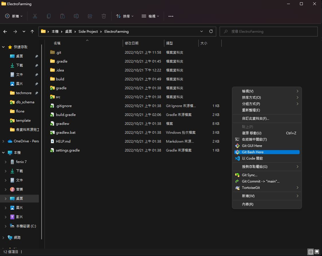Select the db_schema folder in sidebar
The image size is (322, 256).
tap(22, 102)
